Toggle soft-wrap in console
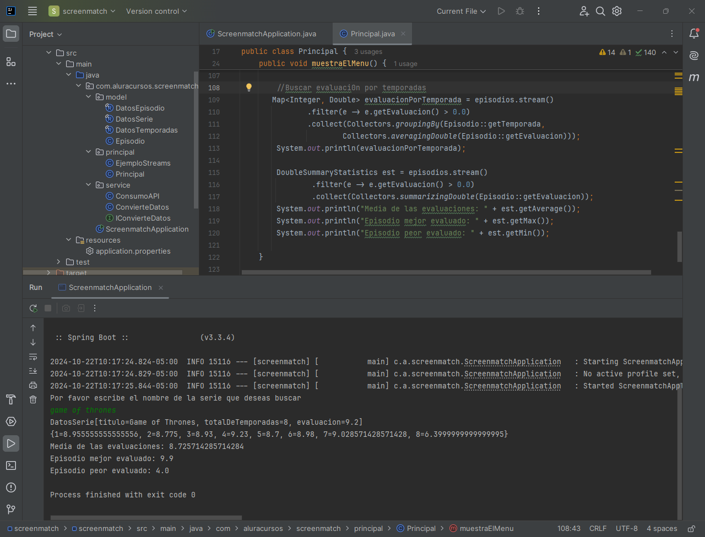This screenshot has height=537, width=705. coord(33,357)
